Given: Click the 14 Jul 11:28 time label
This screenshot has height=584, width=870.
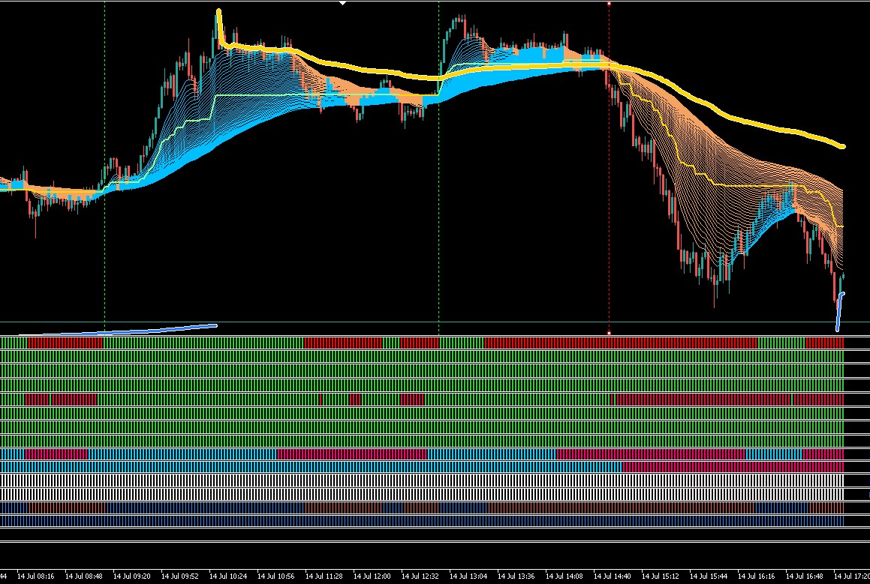Looking at the screenshot, I should (324, 577).
